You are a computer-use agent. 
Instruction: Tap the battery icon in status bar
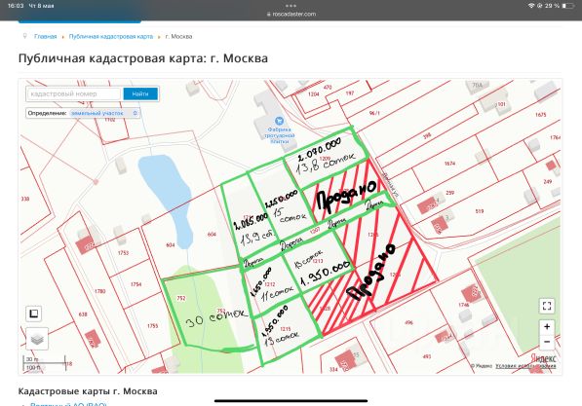568,6
